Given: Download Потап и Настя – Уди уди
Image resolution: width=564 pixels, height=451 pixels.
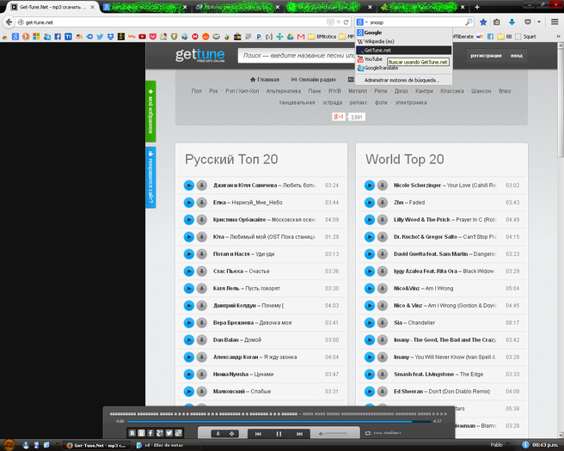Looking at the screenshot, I should tap(201, 253).
